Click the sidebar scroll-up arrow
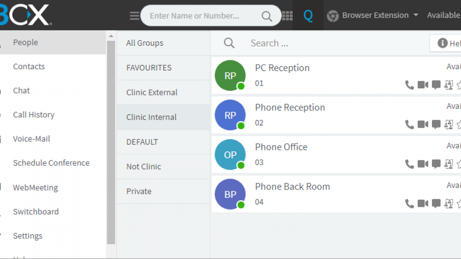Image resolution: width=461 pixels, height=259 pixels. pos(111,36)
